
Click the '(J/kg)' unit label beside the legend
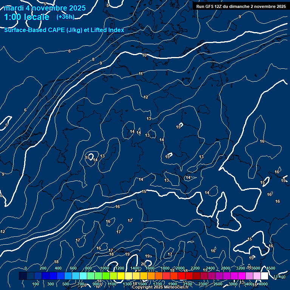click(x=279, y=276)
